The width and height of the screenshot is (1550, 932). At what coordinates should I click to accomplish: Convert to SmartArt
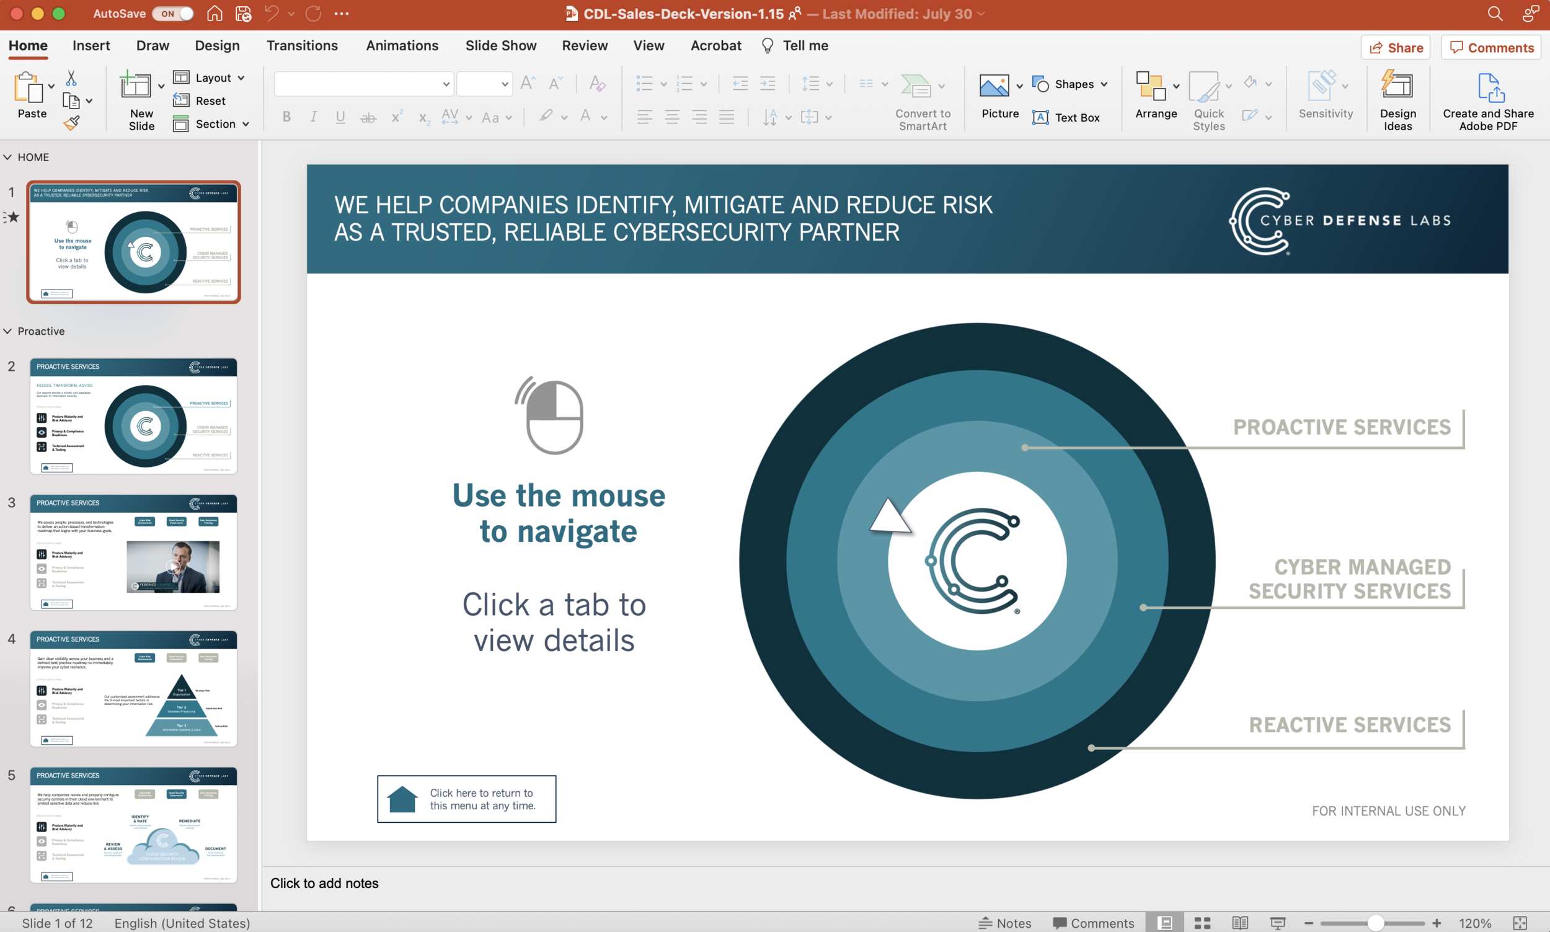point(922,102)
